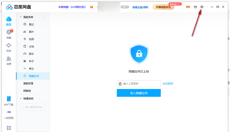Open 消息 messages section
The height and width of the screenshot is (132, 230).
coord(9,61)
